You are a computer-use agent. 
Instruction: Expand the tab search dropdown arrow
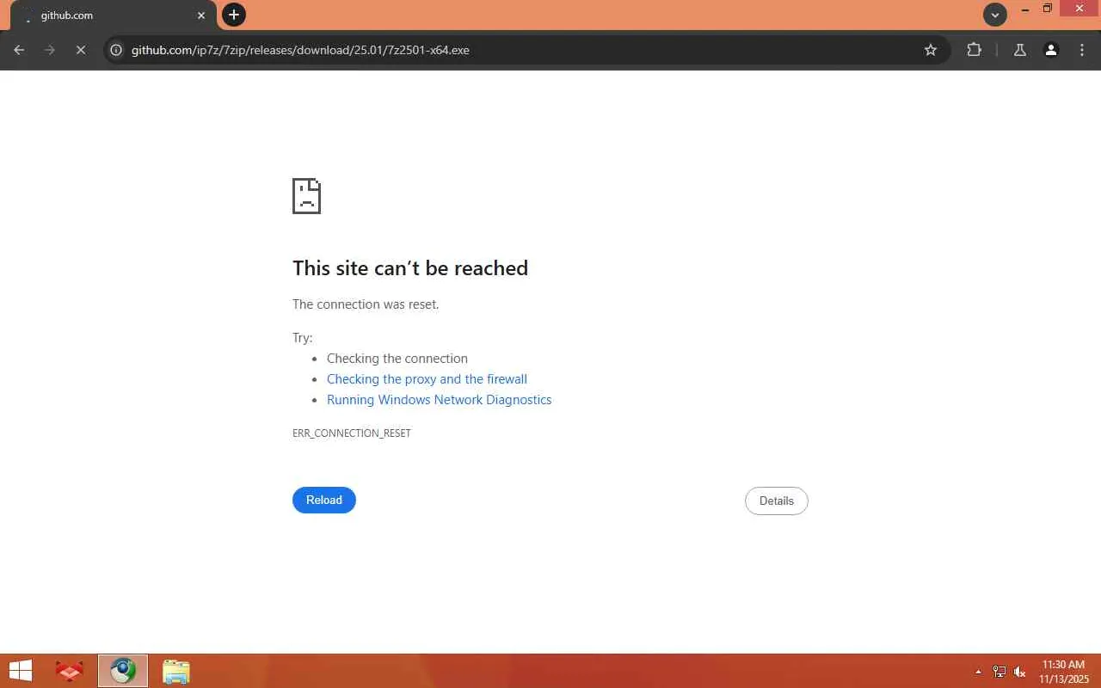click(995, 15)
